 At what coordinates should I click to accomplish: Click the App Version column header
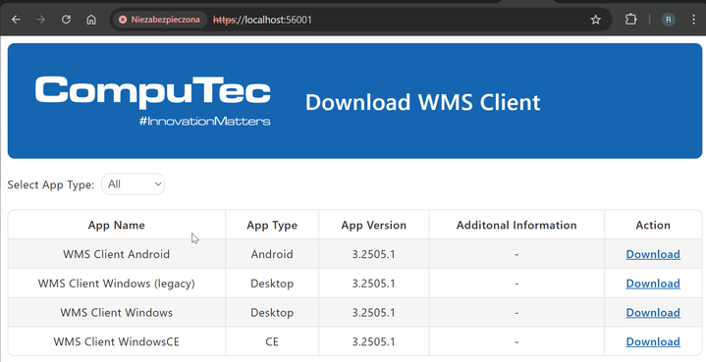pos(374,225)
